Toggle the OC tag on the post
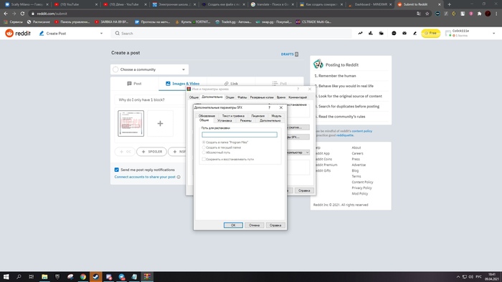The width and height of the screenshot is (502, 282). pos(125,152)
